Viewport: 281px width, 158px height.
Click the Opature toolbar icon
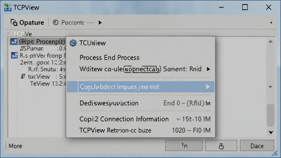click(x=14, y=22)
